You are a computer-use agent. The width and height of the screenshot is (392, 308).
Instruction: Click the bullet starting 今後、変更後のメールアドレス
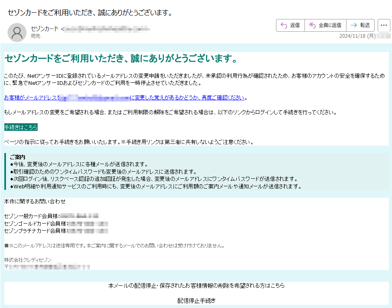coord(79,165)
